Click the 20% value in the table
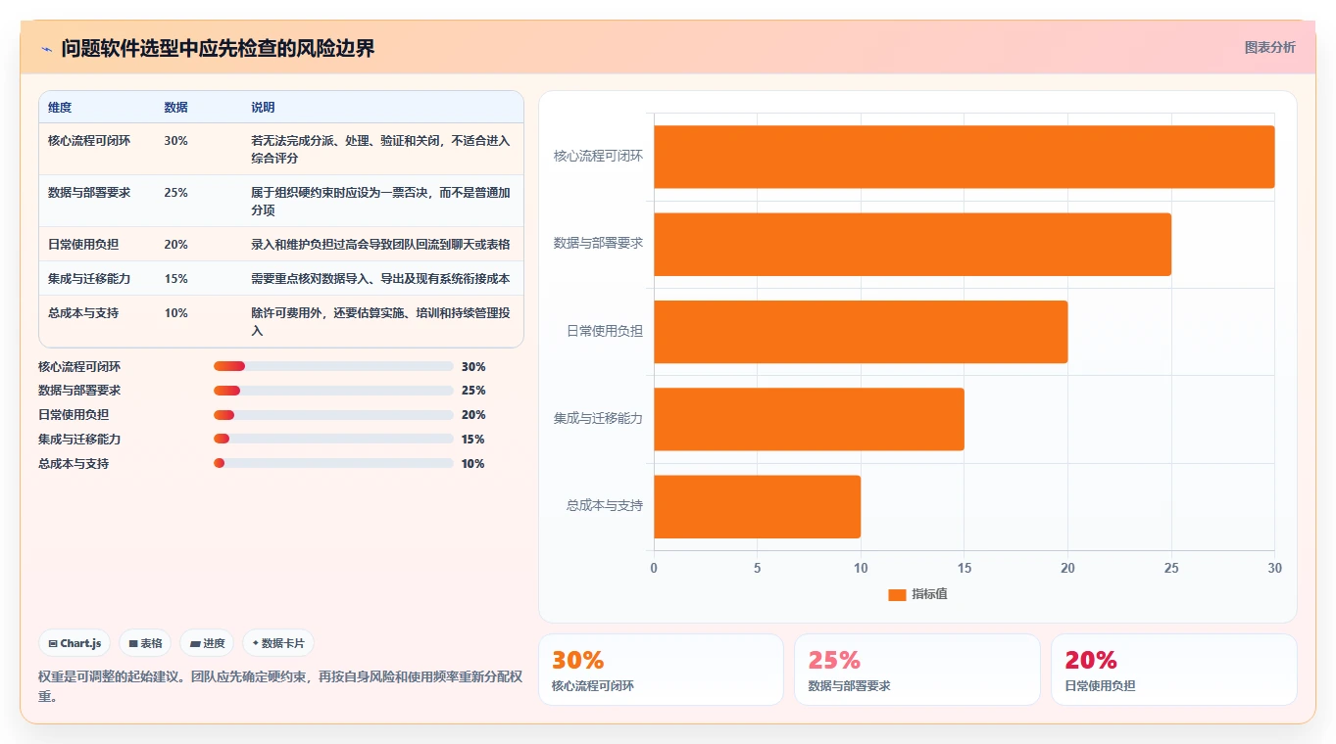The height and width of the screenshot is (744, 1336). point(176,245)
